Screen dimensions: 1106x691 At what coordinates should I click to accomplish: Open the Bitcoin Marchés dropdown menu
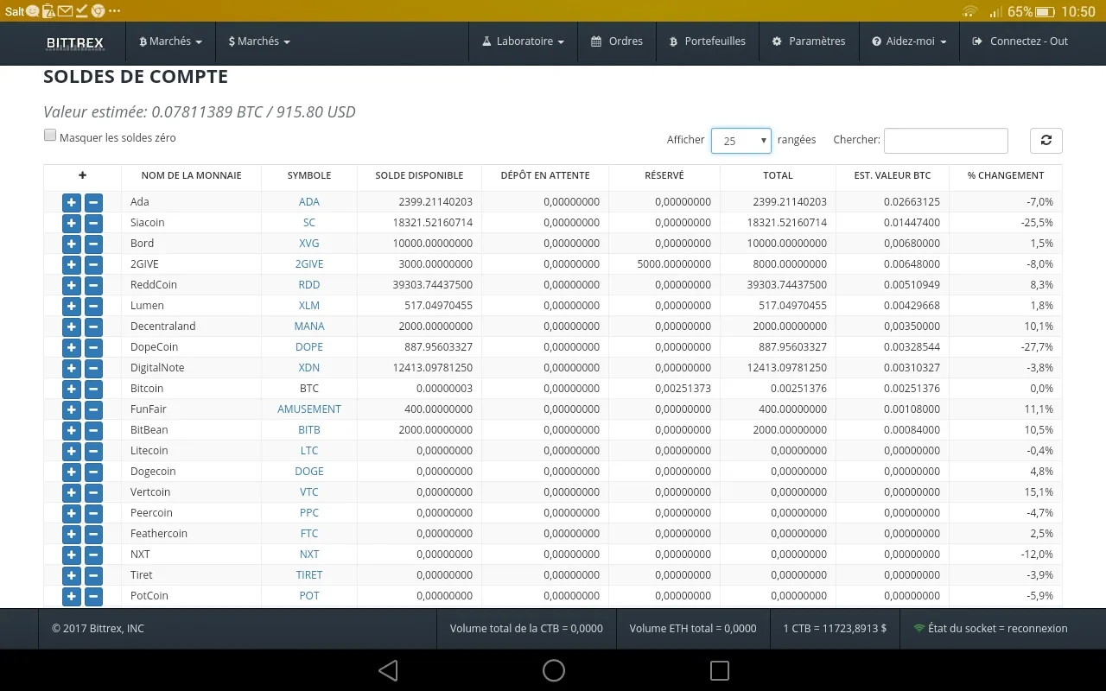170,41
